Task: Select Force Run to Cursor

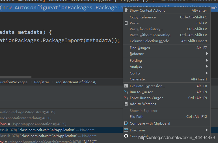Action: (x=167, y=98)
